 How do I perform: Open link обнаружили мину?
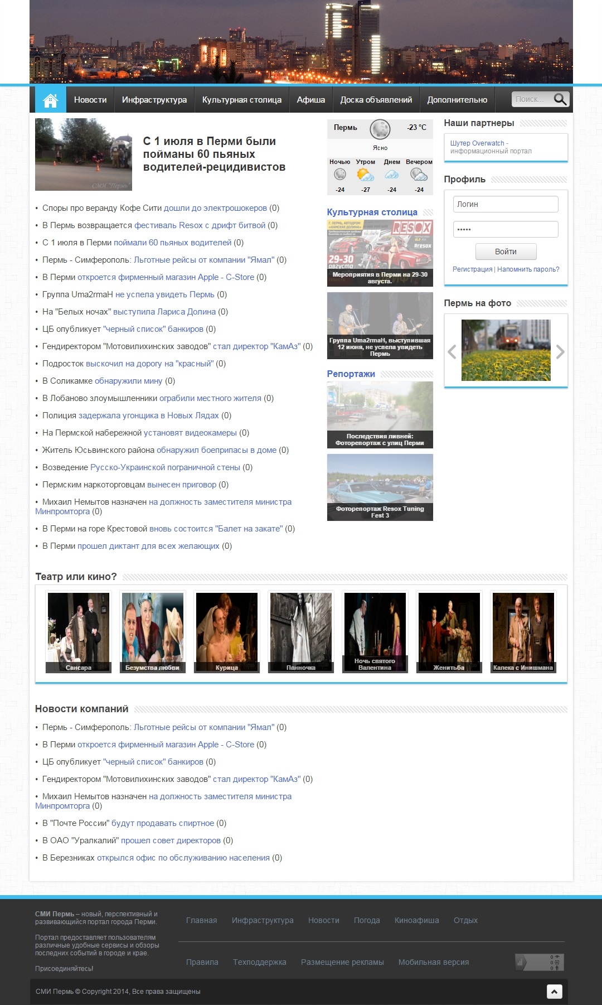coord(129,381)
